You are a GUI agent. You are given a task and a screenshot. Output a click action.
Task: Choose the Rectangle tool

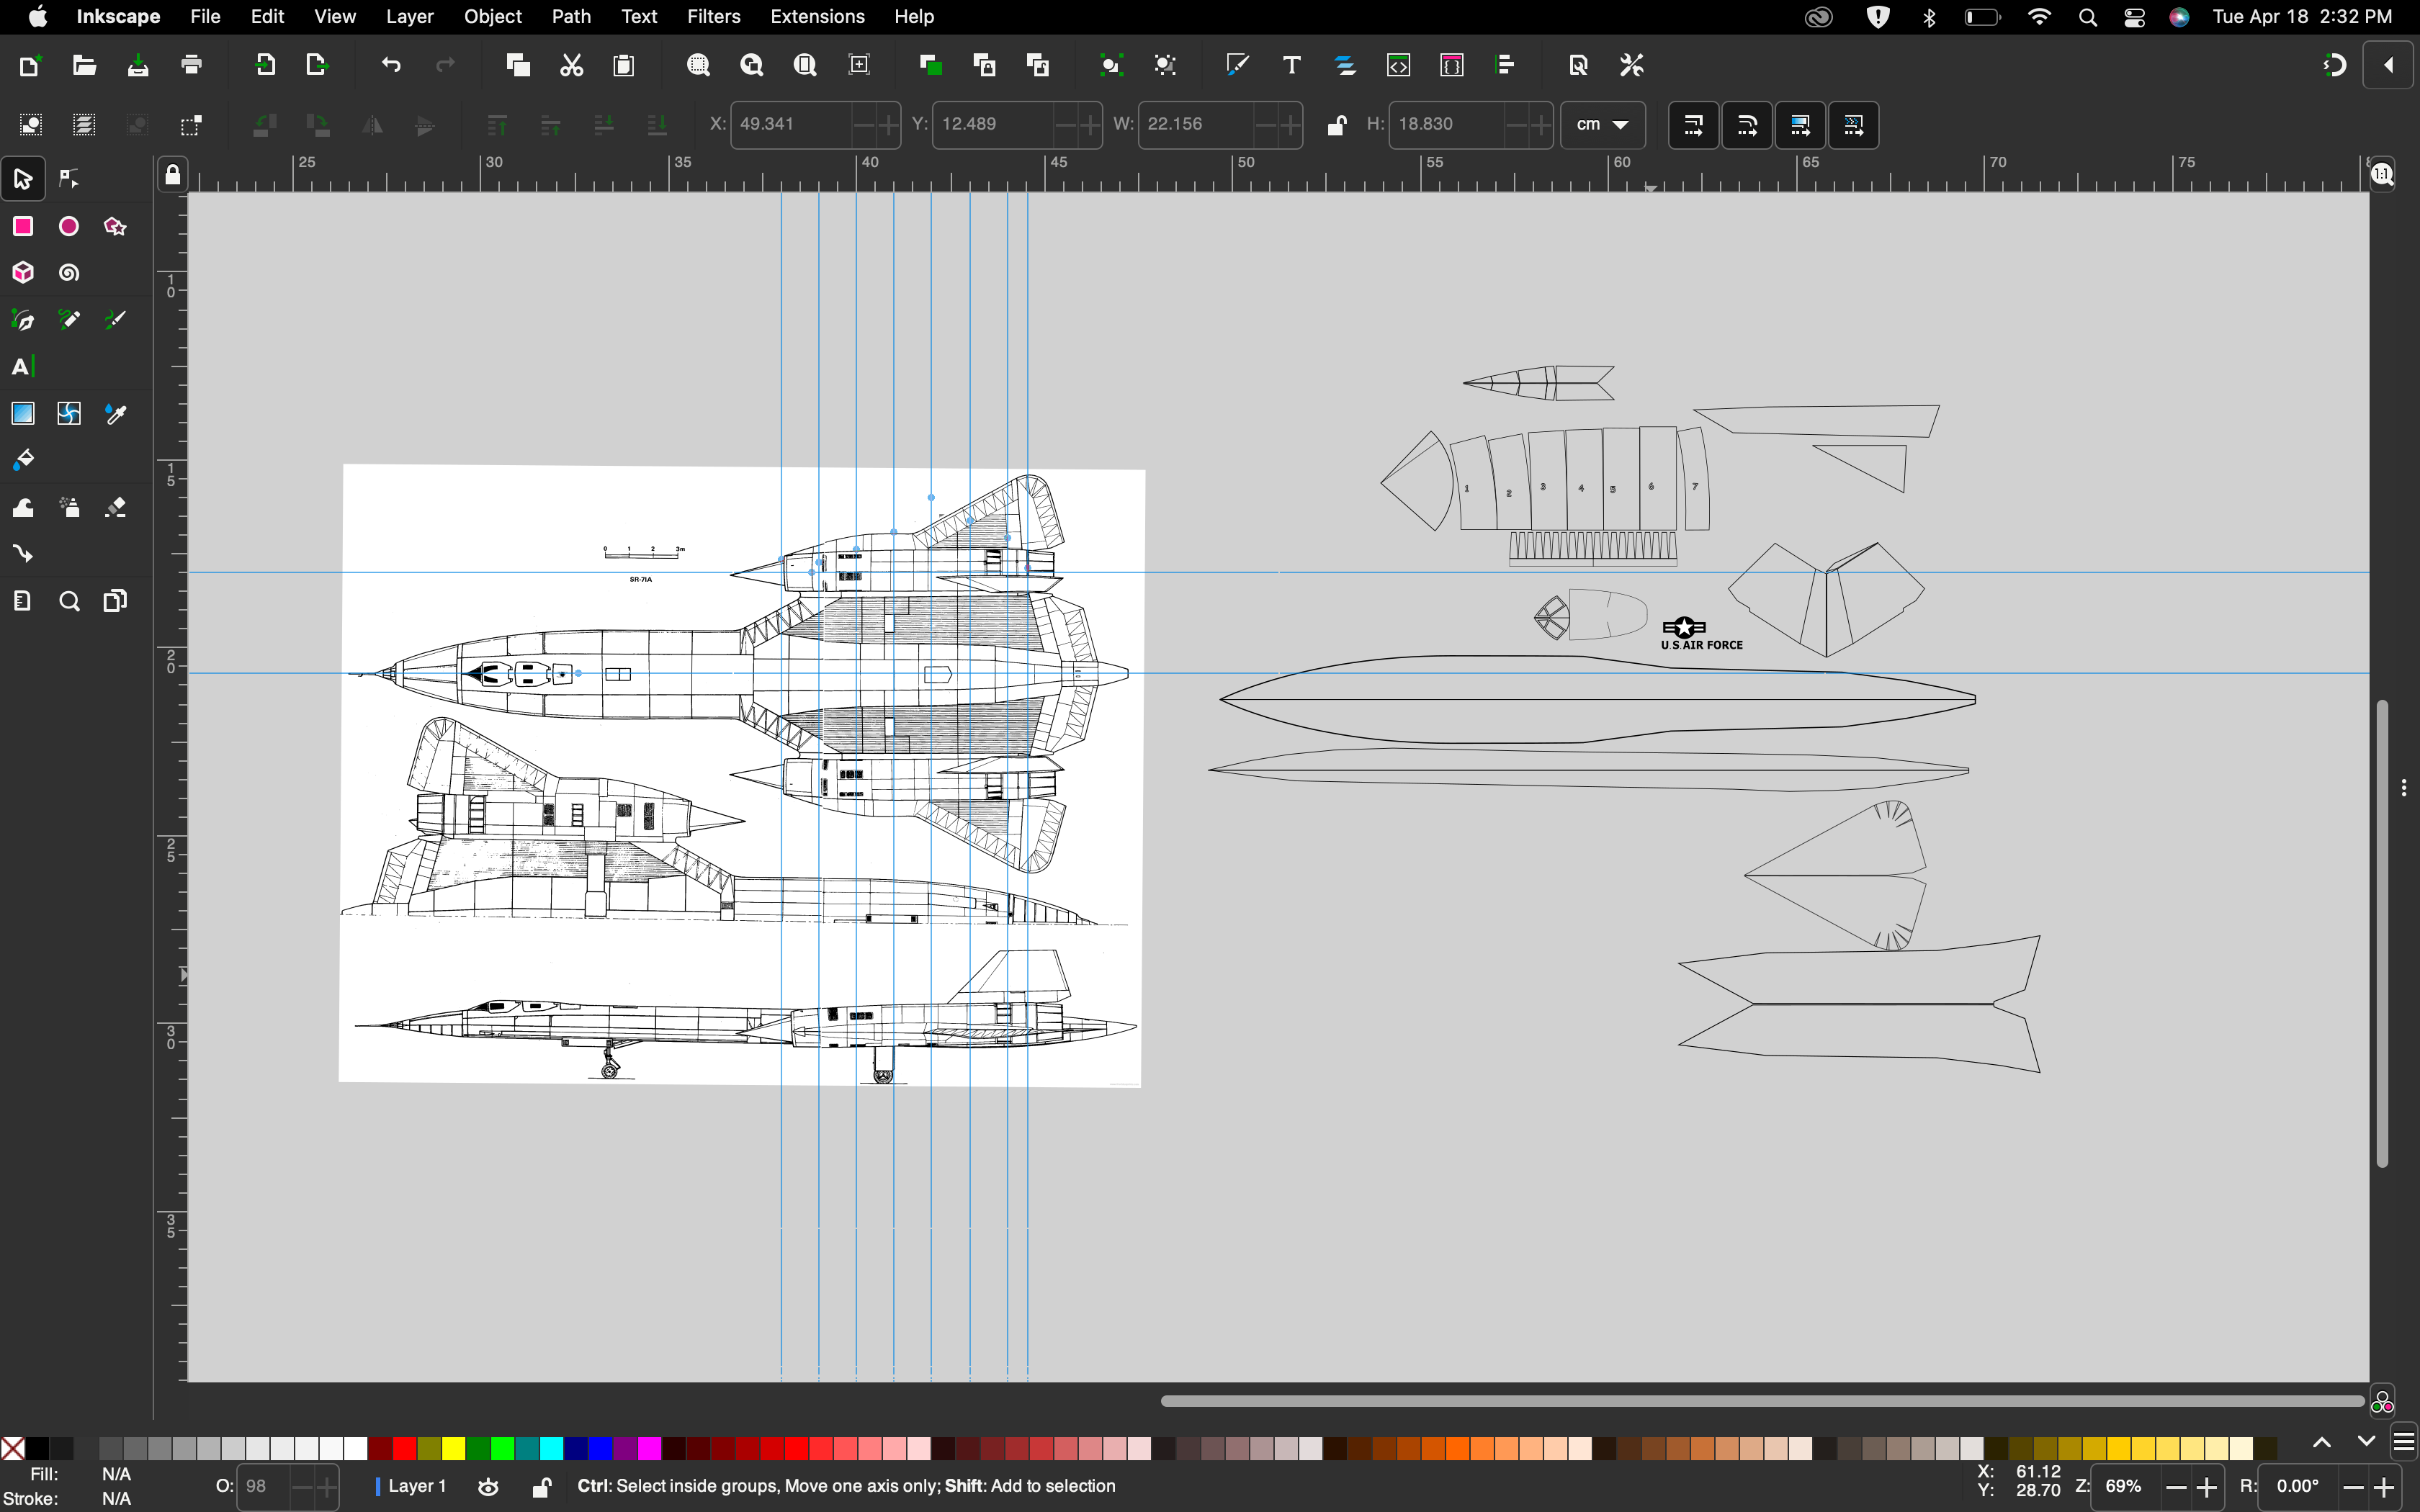(23, 226)
